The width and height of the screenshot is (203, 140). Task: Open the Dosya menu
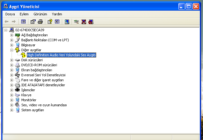click(10, 14)
